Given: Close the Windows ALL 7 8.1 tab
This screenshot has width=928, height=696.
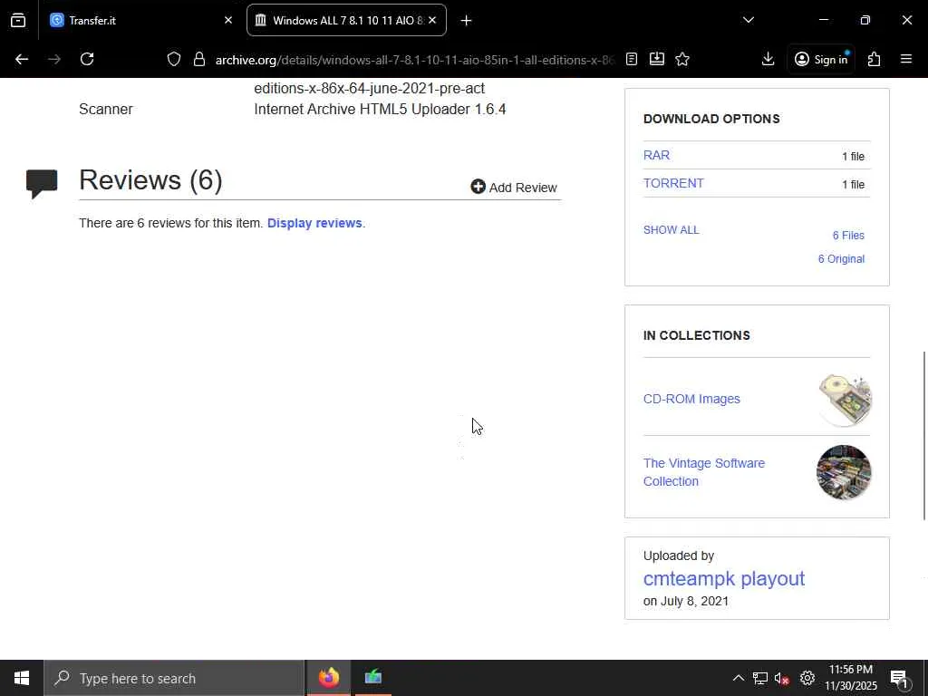Looking at the screenshot, I should [x=432, y=20].
